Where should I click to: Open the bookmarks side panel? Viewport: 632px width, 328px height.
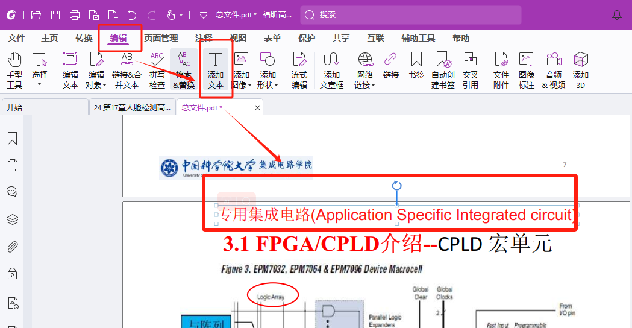click(13, 139)
